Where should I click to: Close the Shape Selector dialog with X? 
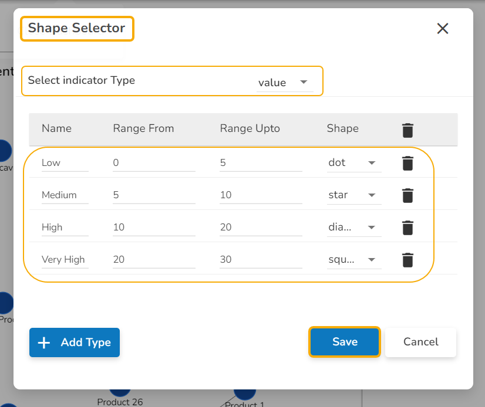pos(443,28)
